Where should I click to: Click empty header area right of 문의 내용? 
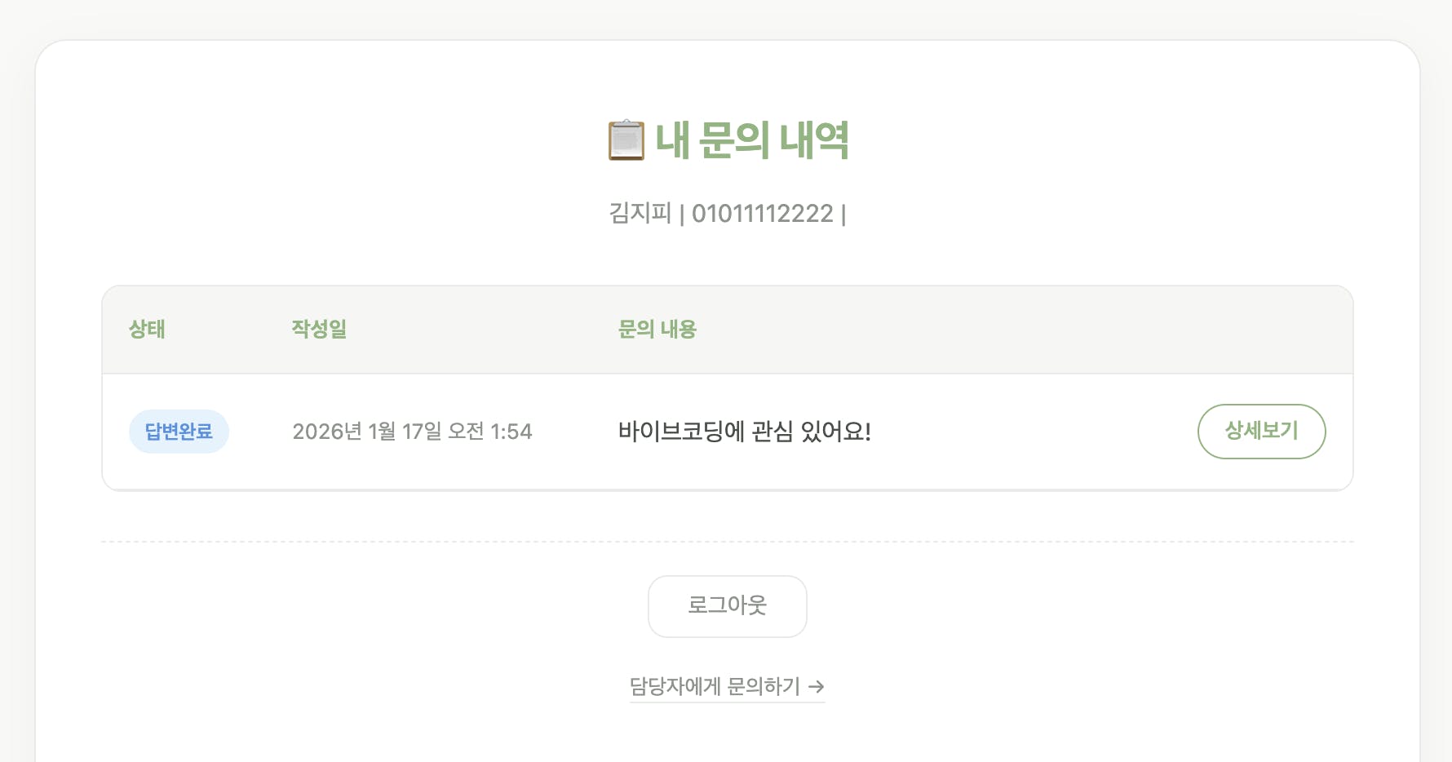[979, 330]
